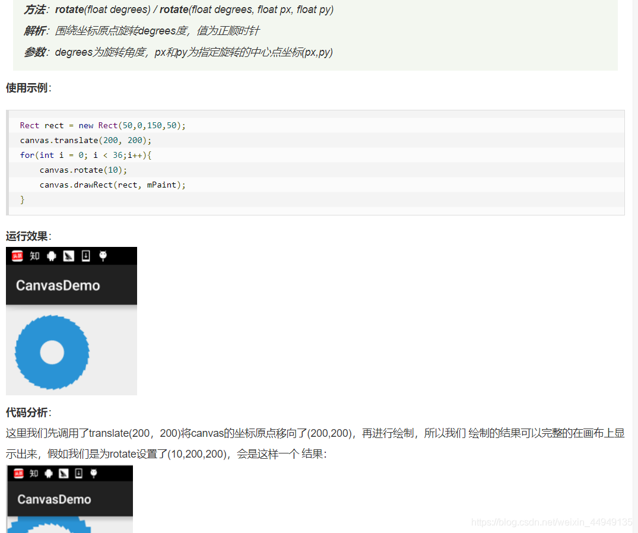Click the 解析 explanation line about clockwise rotation

(x=142, y=30)
